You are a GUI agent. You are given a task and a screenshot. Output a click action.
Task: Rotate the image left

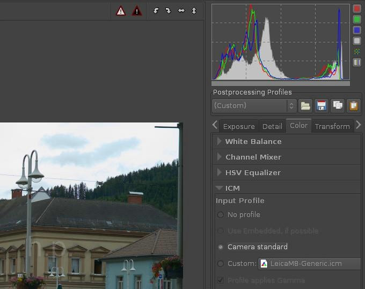(x=156, y=11)
